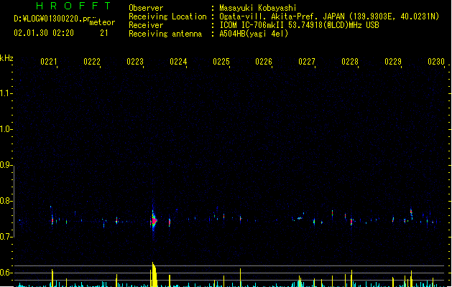The width and height of the screenshot is (452, 287).
Task: Click the strongest meteor echo after 0223
Action: (x=154, y=221)
